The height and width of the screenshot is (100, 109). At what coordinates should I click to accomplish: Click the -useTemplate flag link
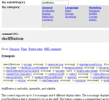click(x=50, y=80)
